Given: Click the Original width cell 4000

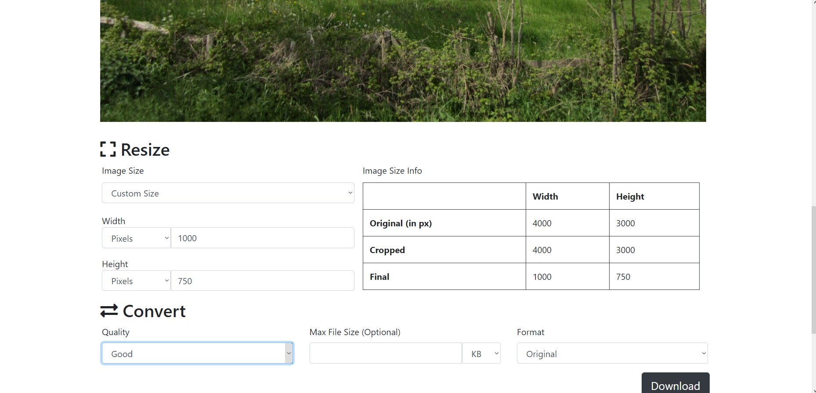Looking at the screenshot, I should pos(567,223).
